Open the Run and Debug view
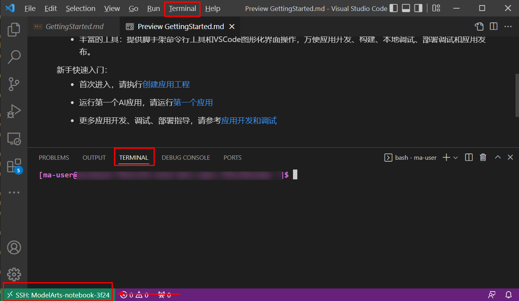This screenshot has width=519, height=301. pos(14,111)
